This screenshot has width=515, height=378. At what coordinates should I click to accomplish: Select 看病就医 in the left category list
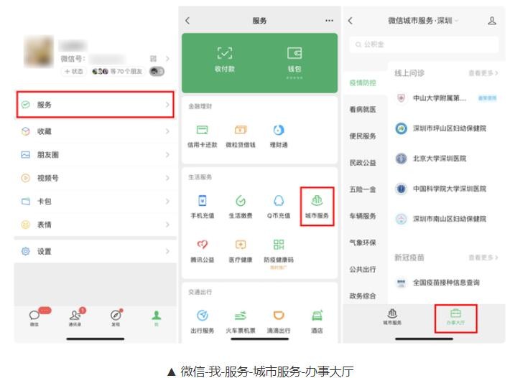point(363,109)
